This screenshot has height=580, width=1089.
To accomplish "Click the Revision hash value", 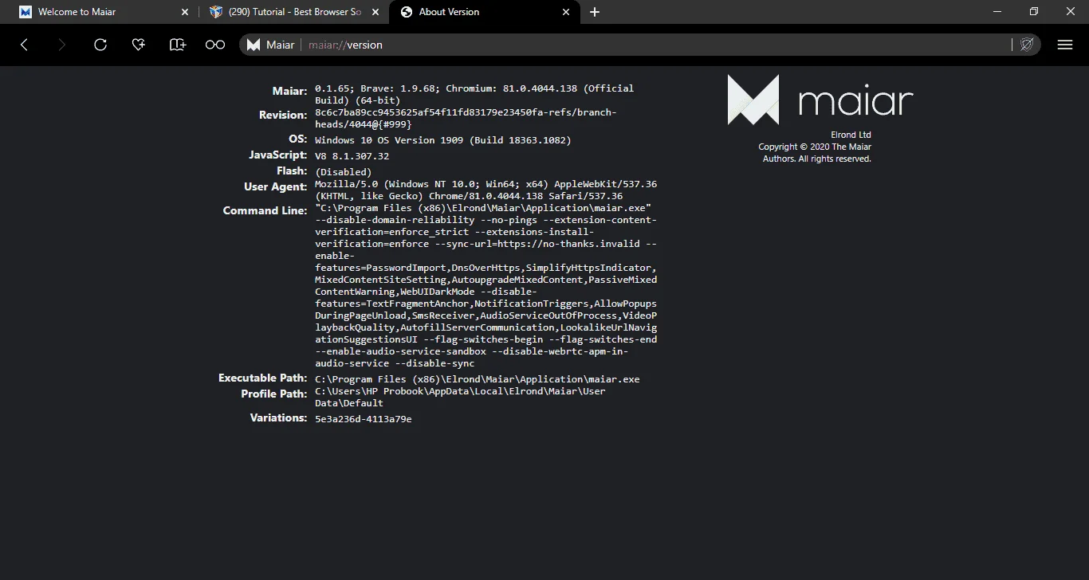I will (x=466, y=118).
